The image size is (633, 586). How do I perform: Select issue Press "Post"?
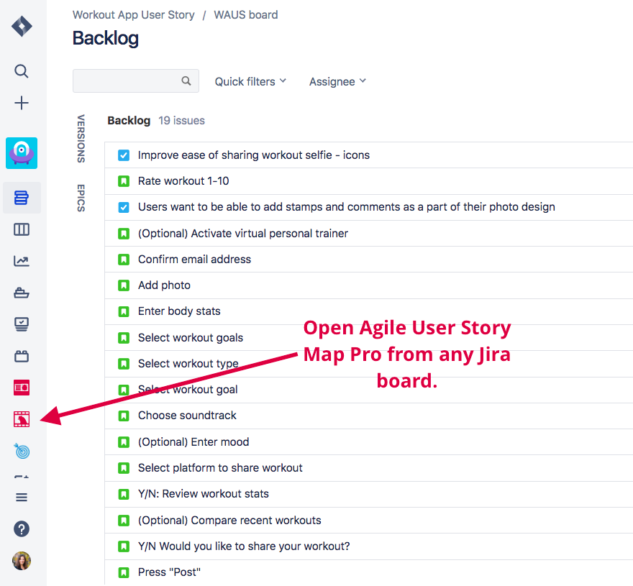(368, 572)
